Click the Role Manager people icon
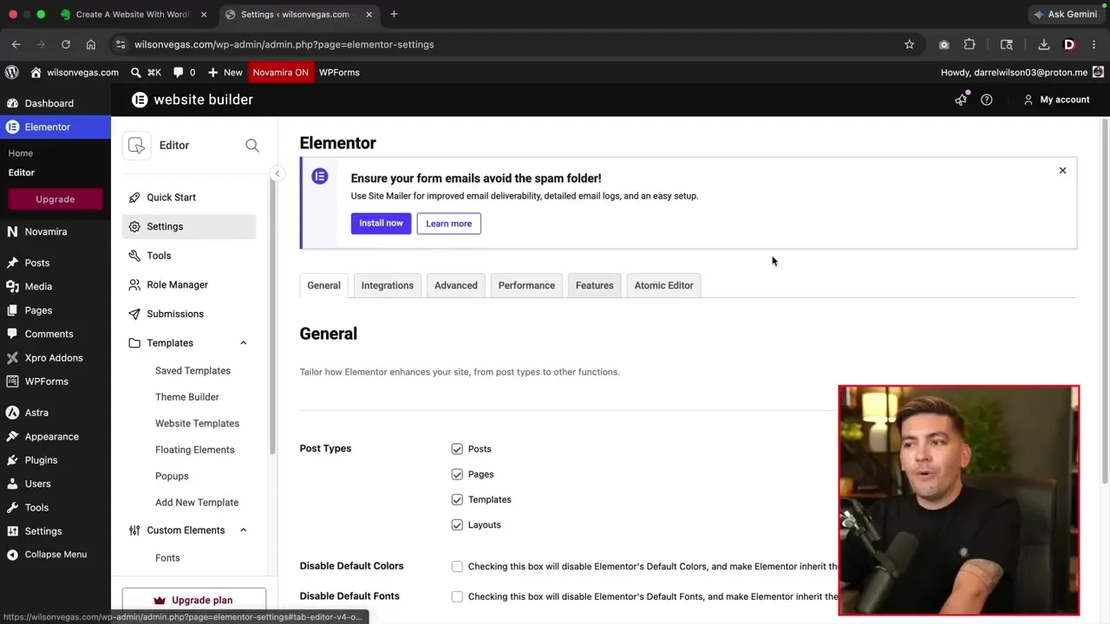The image size is (1110, 624). coord(134,284)
